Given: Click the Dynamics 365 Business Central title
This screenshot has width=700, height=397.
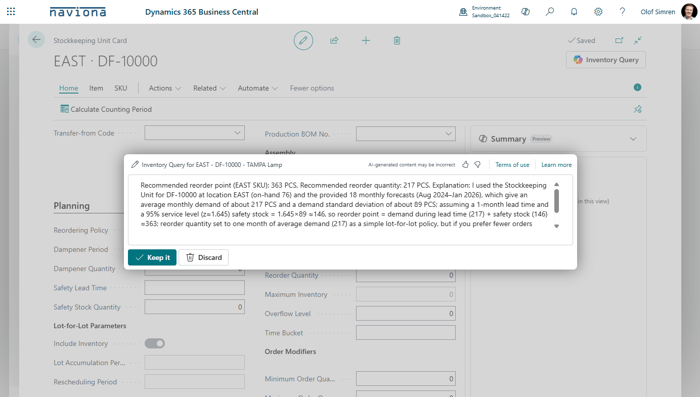Looking at the screenshot, I should pyautogui.click(x=202, y=12).
